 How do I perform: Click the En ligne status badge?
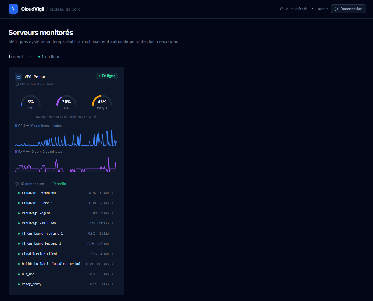[x=107, y=76]
